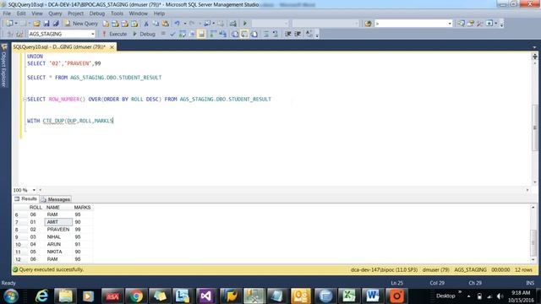Open the Help menu
Image resolution: width=541 pixels, height=304 pixels.
(159, 14)
